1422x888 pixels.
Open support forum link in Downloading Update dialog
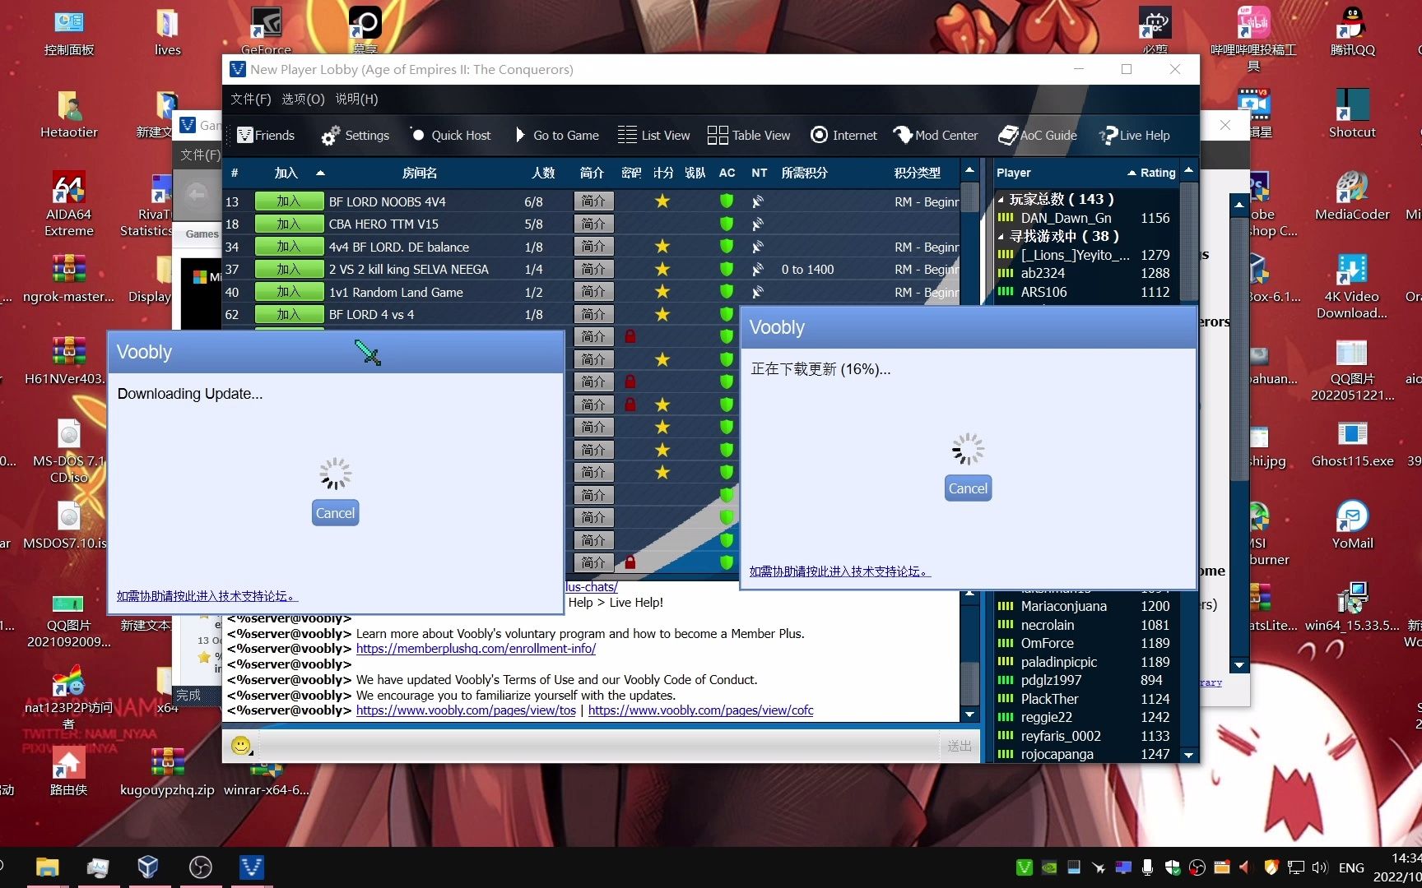(x=207, y=596)
